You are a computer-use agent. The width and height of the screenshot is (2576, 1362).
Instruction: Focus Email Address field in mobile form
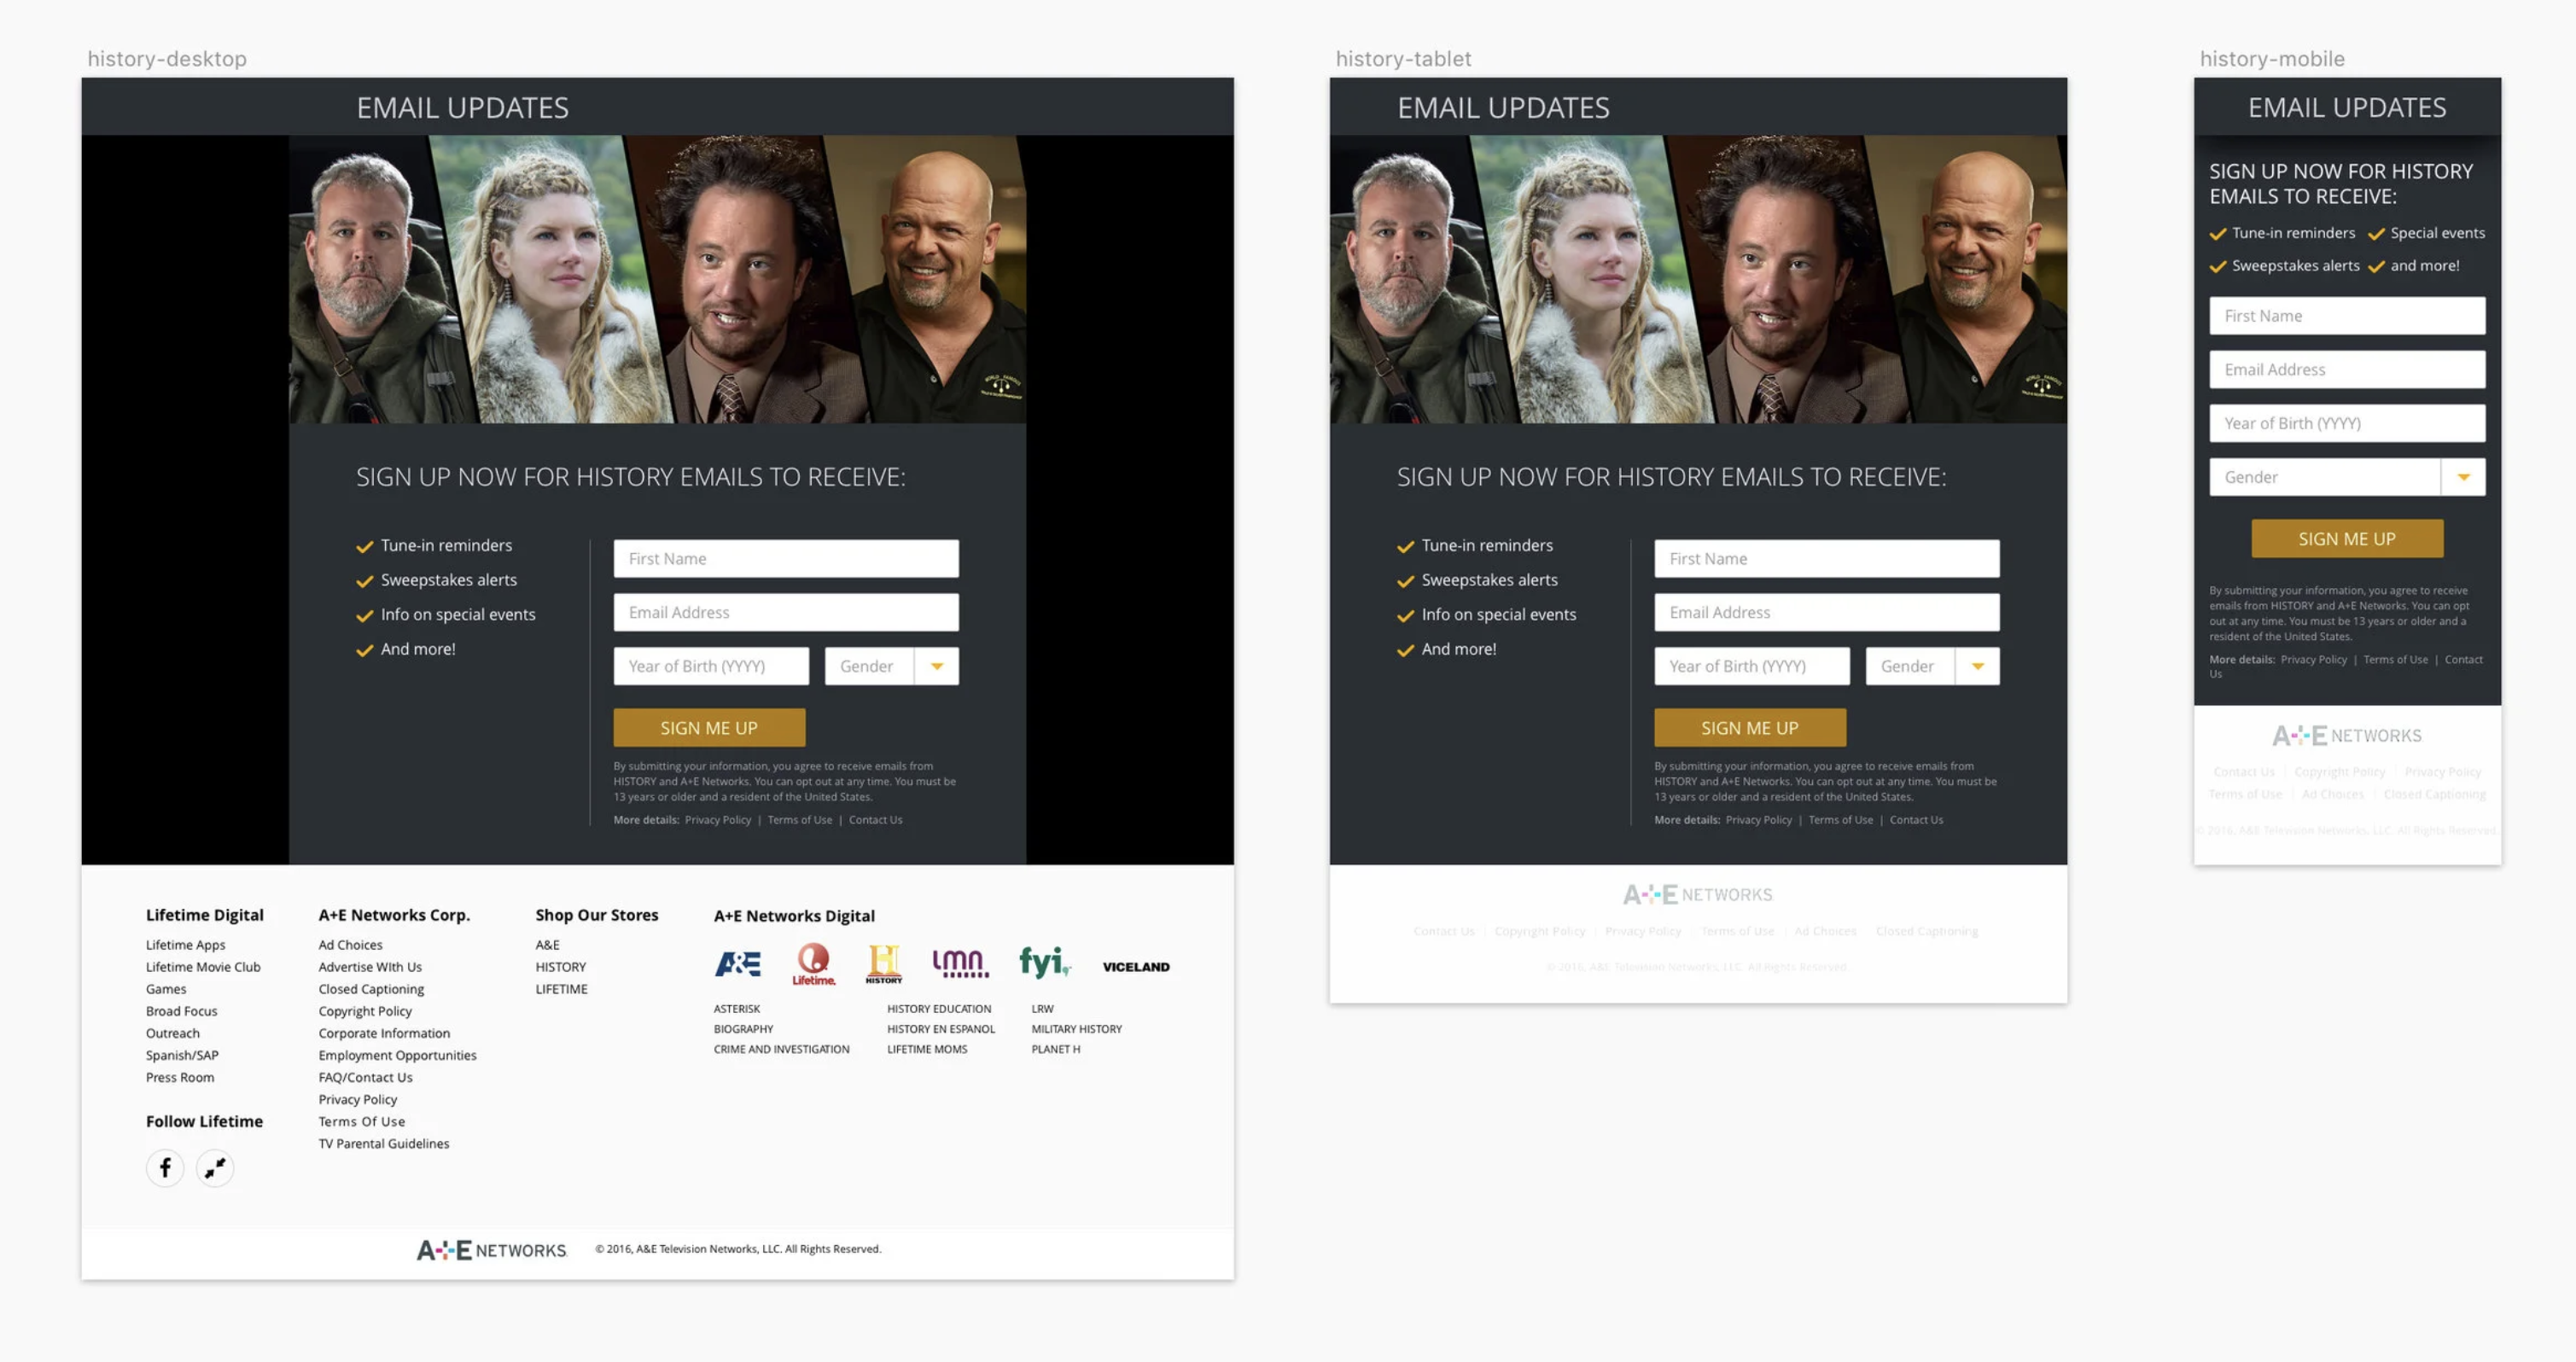2347,370
